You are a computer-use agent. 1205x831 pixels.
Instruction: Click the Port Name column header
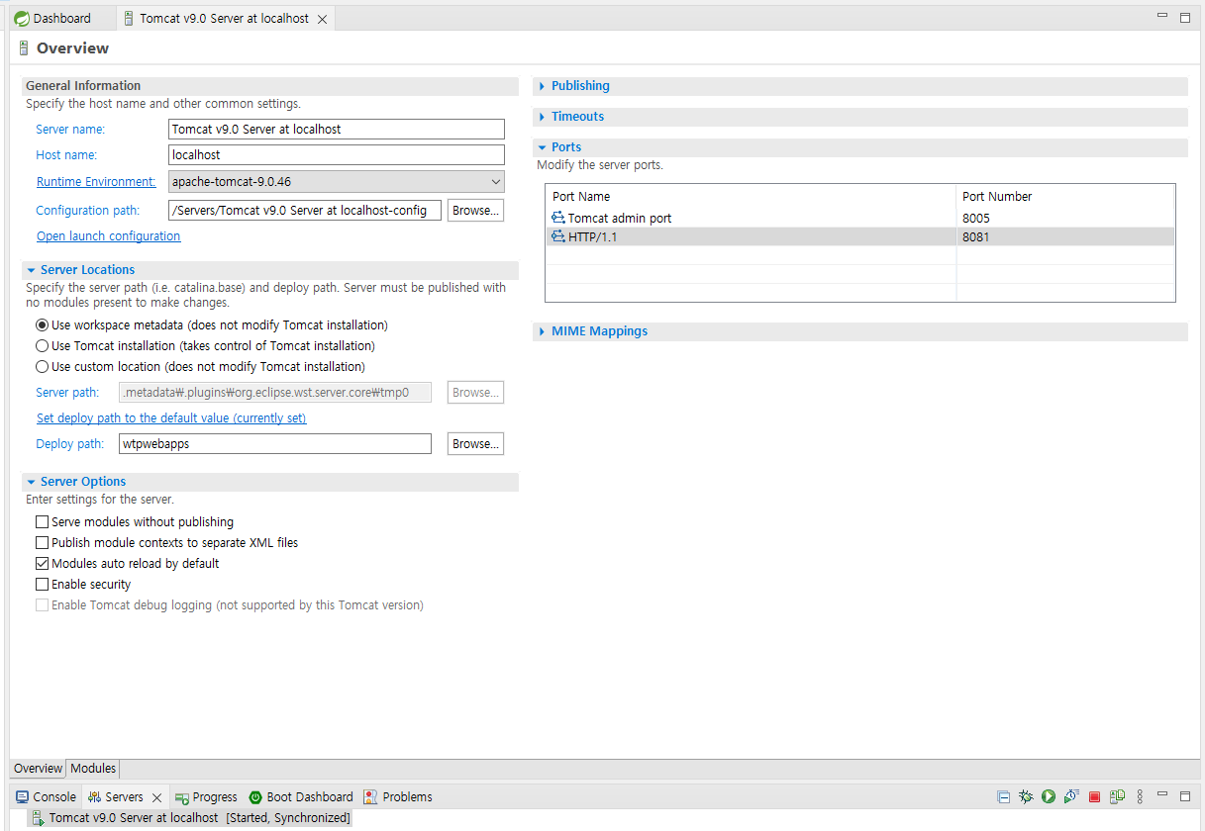click(x=751, y=196)
